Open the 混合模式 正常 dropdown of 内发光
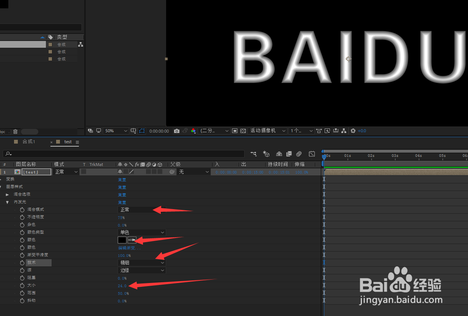The width and height of the screenshot is (468, 316). click(142, 210)
